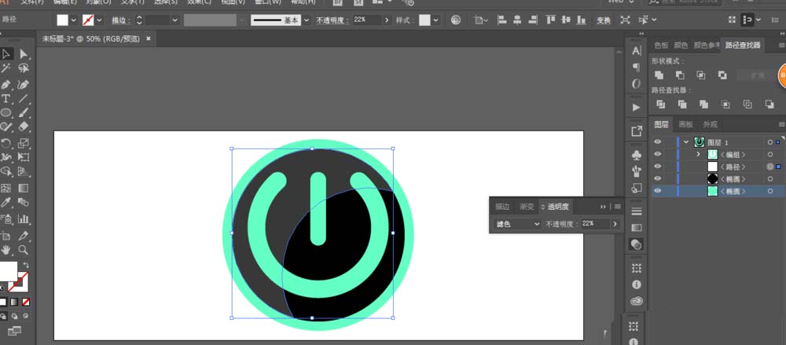Screen dimensions: 786x345
Task: Open the Info panel dock icon
Action: click(636, 284)
